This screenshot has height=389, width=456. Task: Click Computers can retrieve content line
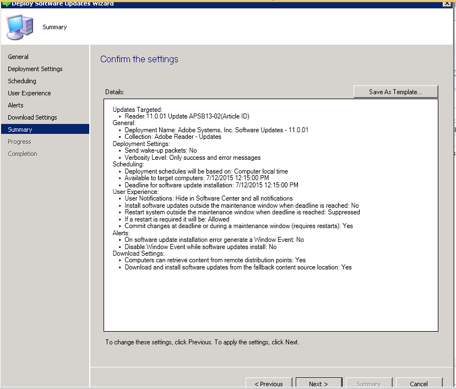pos(215,260)
